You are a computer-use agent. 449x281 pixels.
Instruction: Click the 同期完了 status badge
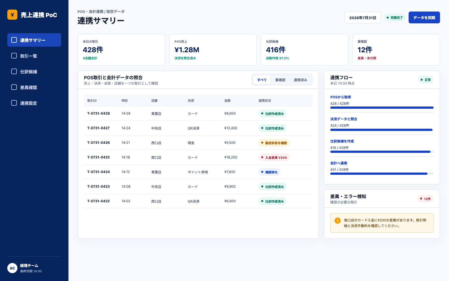point(395,17)
